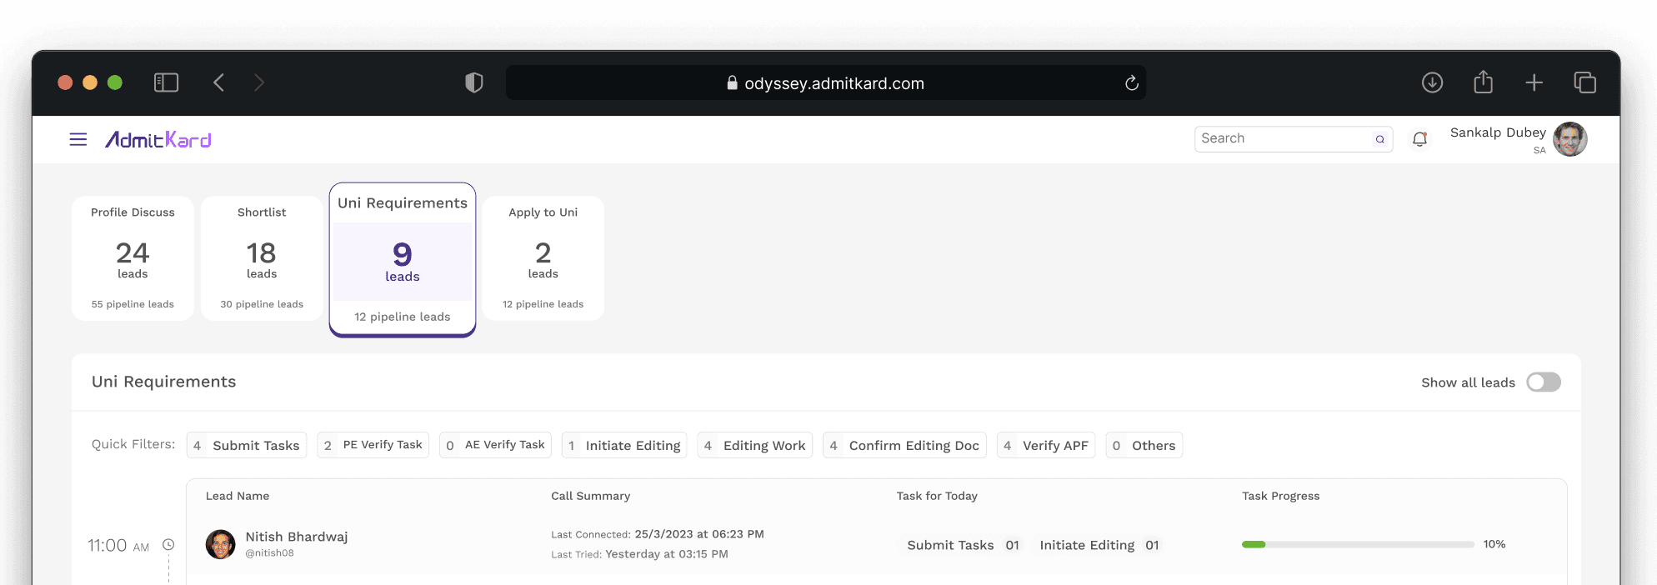Click the clock icon beside 11:00 AM
This screenshot has height=585, width=1657.
(168, 545)
